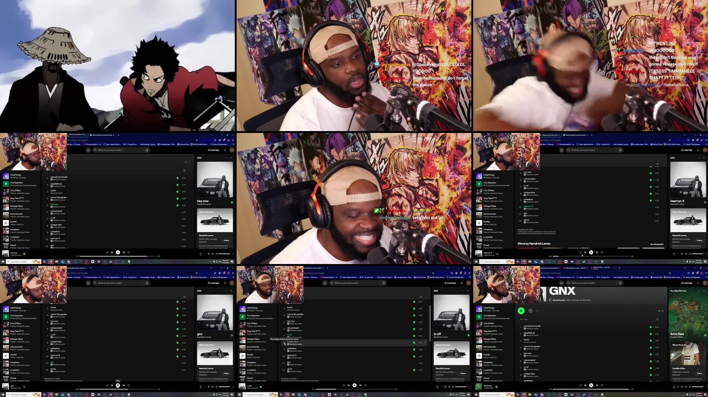Open the queue icon in the Brick Fees player
This screenshot has width=708, height=397.
point(682,387)
